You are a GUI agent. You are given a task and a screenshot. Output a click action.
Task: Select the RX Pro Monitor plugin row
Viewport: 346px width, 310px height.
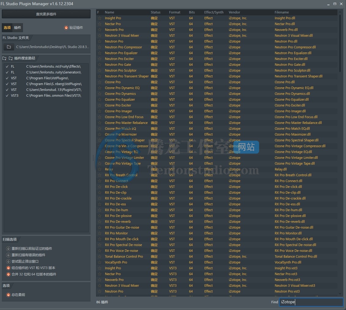click(x=217, y=233)
